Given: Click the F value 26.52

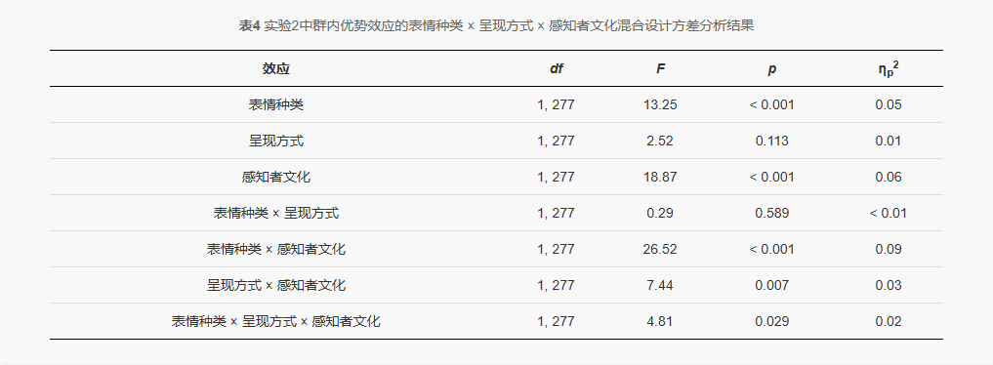Looking at the screenshot, I should [x=660, y=249].
